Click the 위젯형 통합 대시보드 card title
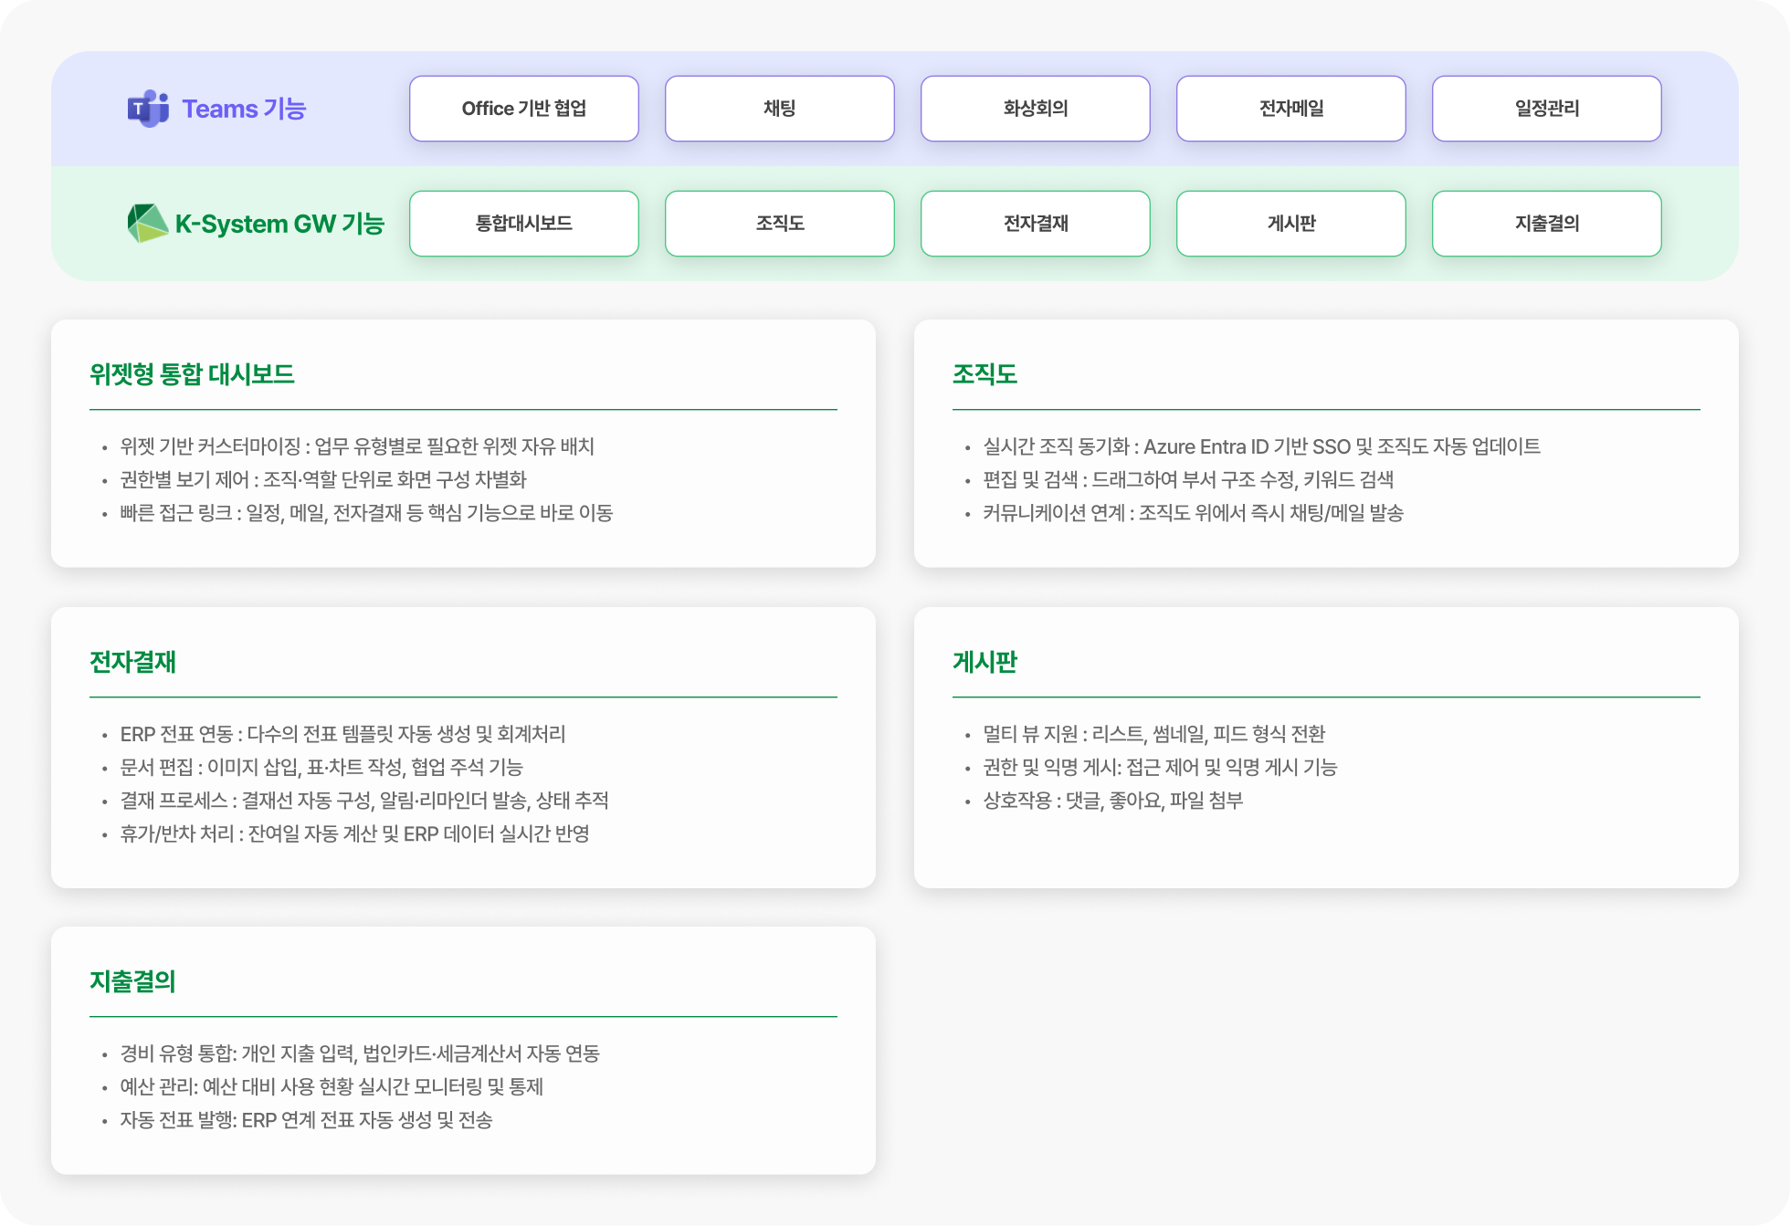The width and height of the screenshot is (1790, 1226). (x=192, y=374)
